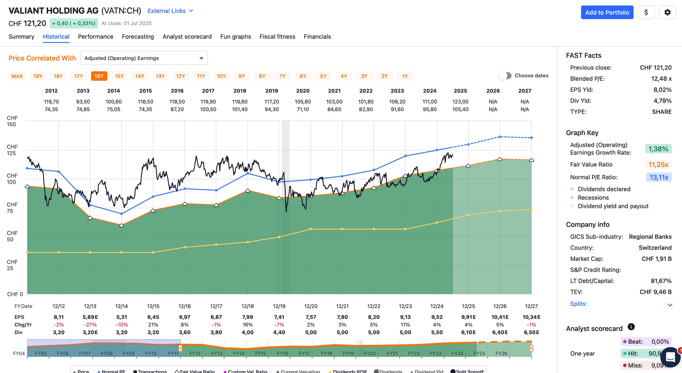
Task: Click Market Cap value CHF 1,91 B
Action: click(x=656, y=259)
